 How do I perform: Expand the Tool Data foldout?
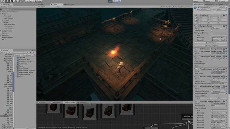point(194,61)
